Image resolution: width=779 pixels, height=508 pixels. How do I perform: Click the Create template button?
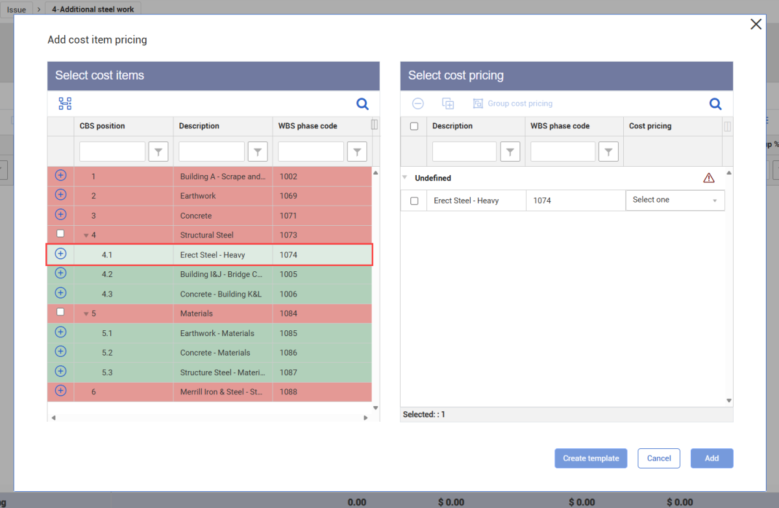[x=591, y=458]
